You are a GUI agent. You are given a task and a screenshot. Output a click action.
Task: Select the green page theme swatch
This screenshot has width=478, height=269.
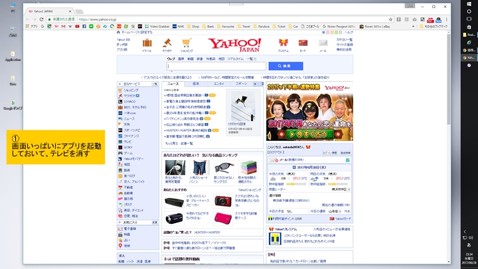tap(336, 33)
